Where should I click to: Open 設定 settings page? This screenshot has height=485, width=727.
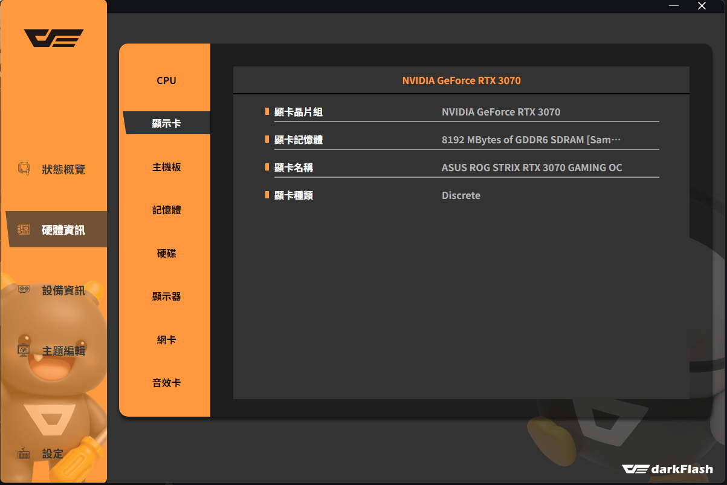(x=54, y=454)
